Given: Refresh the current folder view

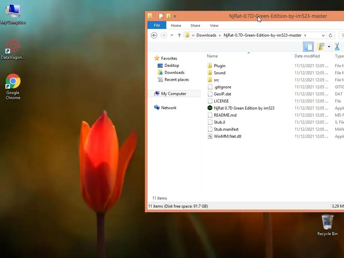Looking at the screenshot, I should point(331,35).
